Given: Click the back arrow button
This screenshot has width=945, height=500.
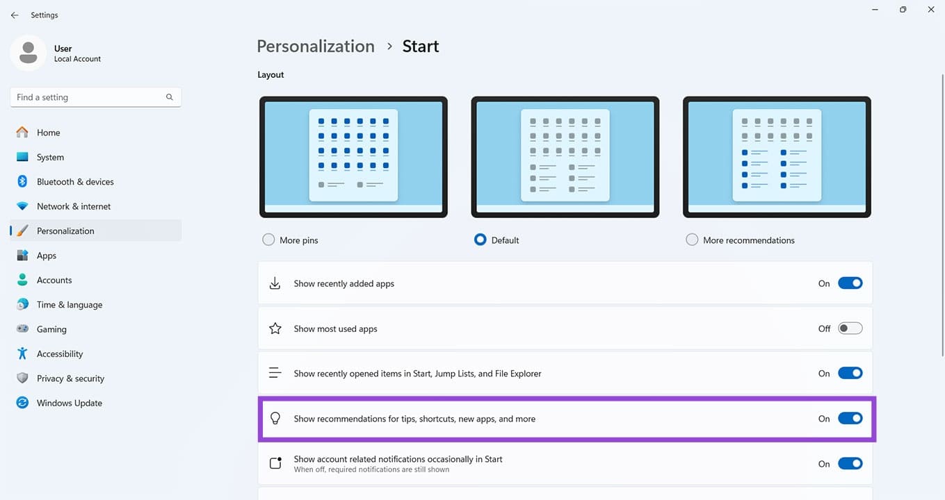Looking at the screenshot, I should [15, 15].
